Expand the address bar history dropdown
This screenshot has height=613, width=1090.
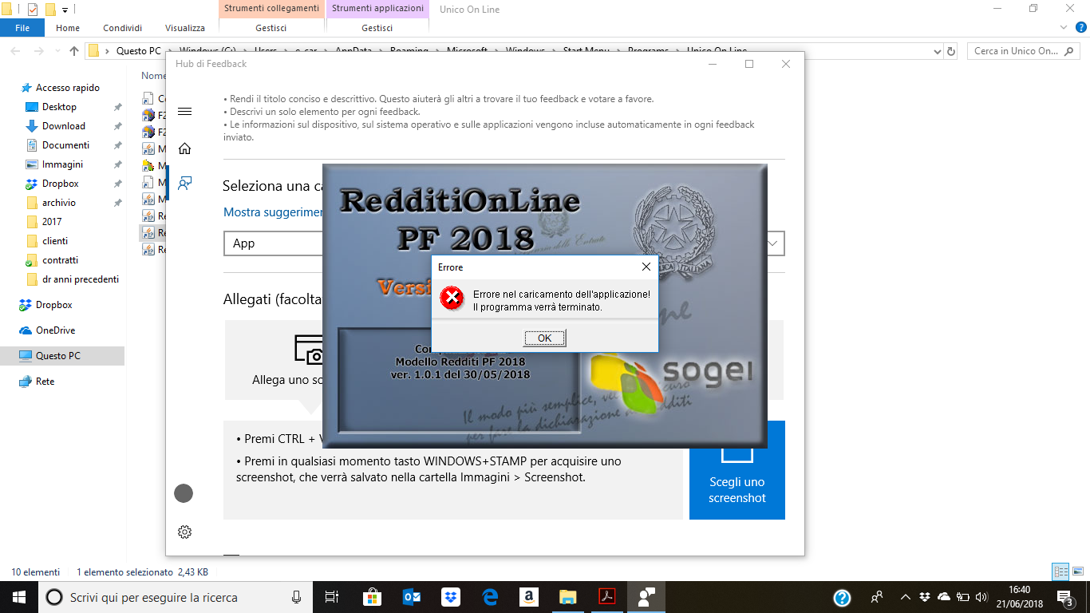tap(937, 51)
